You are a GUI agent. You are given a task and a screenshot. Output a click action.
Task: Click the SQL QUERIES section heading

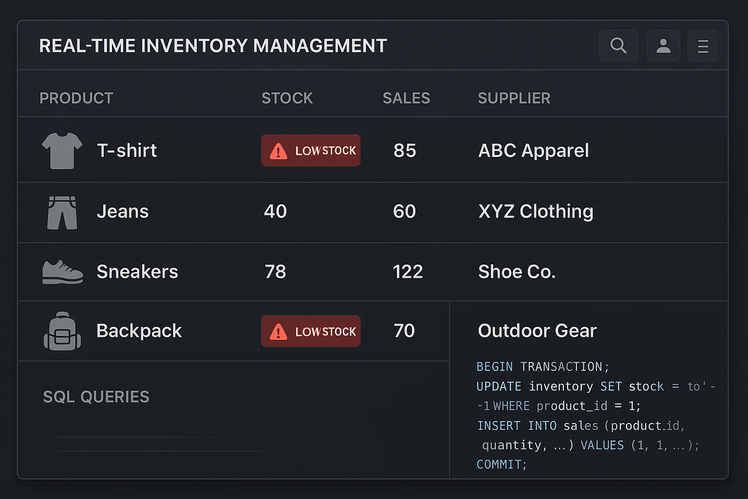pyautogui.click(x=96, y=397)
